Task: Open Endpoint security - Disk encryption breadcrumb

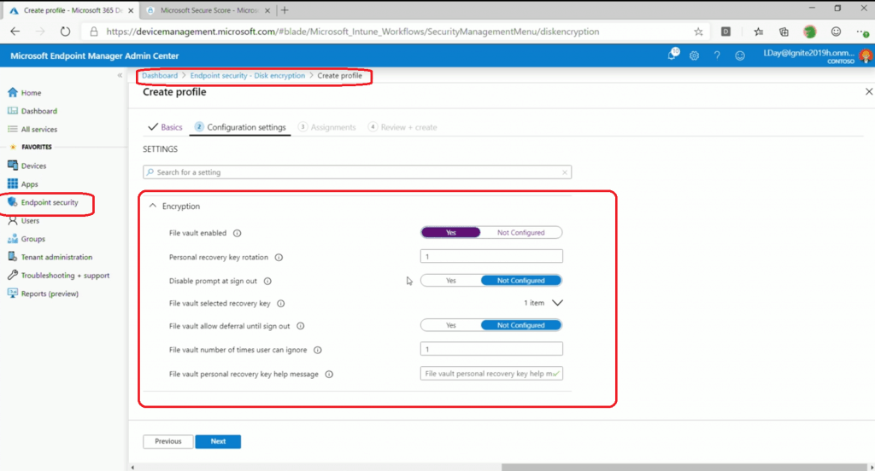Action: click(248, 75)
